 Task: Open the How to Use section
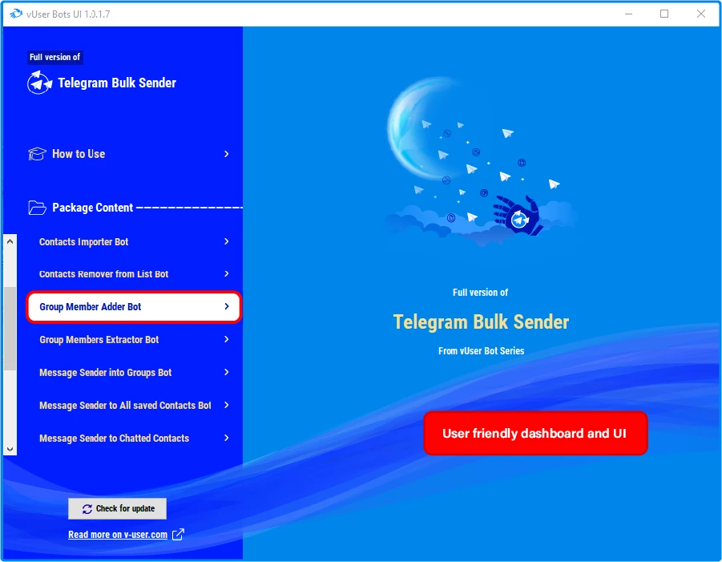pos(130,154)
